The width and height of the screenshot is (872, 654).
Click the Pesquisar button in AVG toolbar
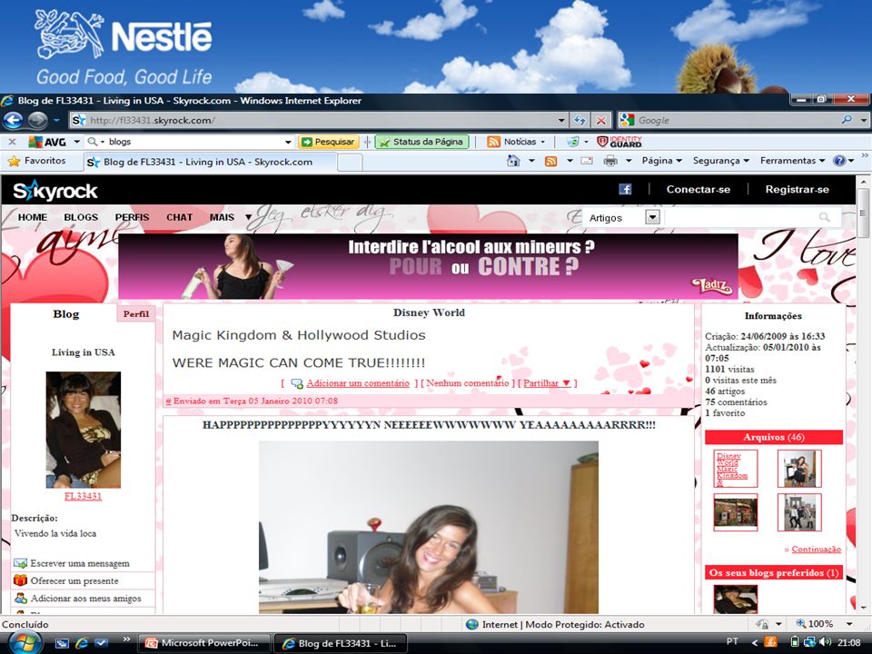click(x=329, y=142)
